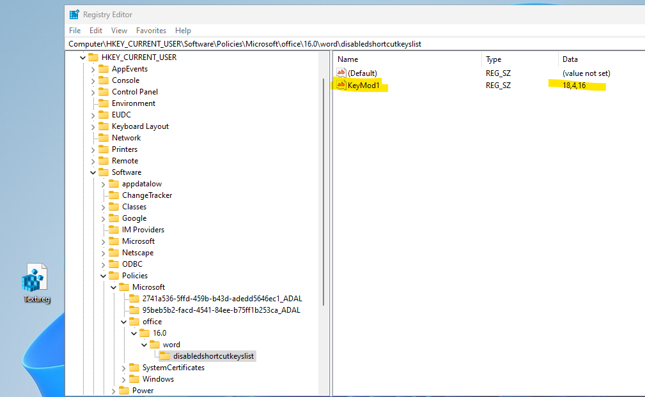The width and height of the screenshot is (645, 397).
Task: Select the Network folder icon
Action: point(104,137)
